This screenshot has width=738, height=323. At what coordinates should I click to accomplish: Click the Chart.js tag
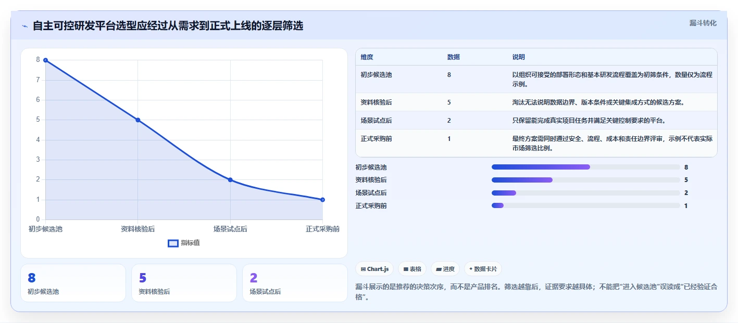[374, 269]
